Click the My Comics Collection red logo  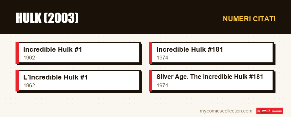[x=270, y=111]
